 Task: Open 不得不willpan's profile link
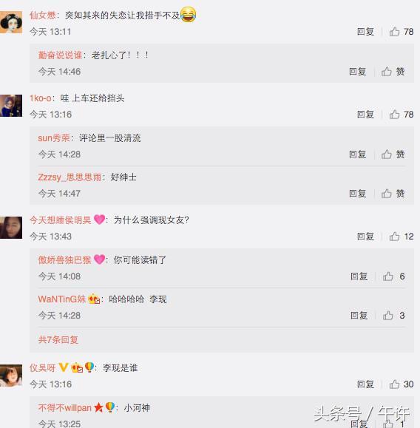click(x=65, y=408)
